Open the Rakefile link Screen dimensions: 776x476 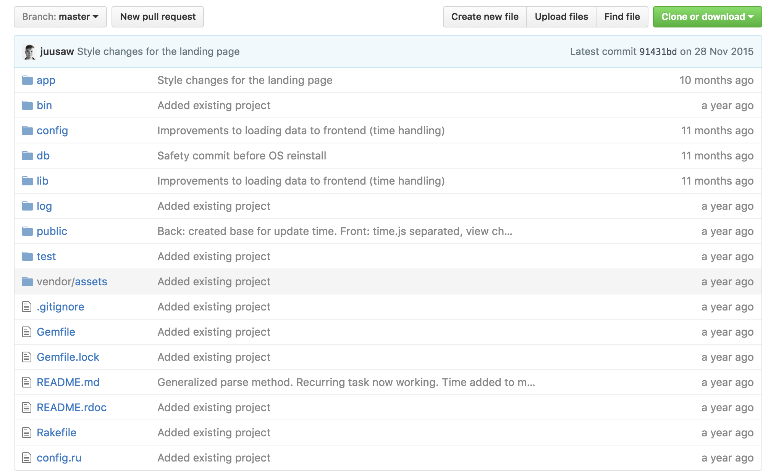(x=57, y=433)
